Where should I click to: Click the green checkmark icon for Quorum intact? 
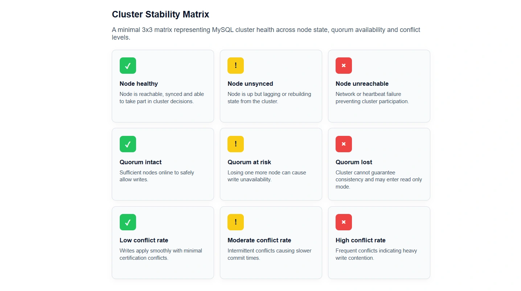point(128,144)
